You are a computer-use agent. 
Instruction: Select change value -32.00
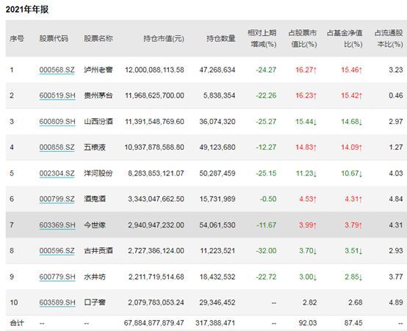click(266, 250)
